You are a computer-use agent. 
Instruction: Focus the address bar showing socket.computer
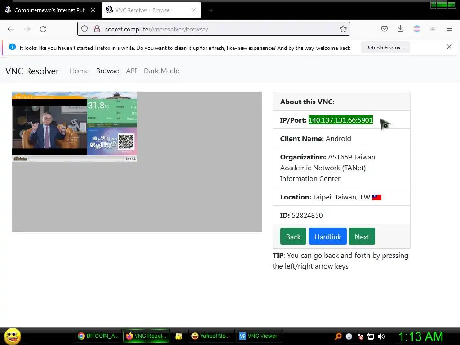tap(213, 29)
